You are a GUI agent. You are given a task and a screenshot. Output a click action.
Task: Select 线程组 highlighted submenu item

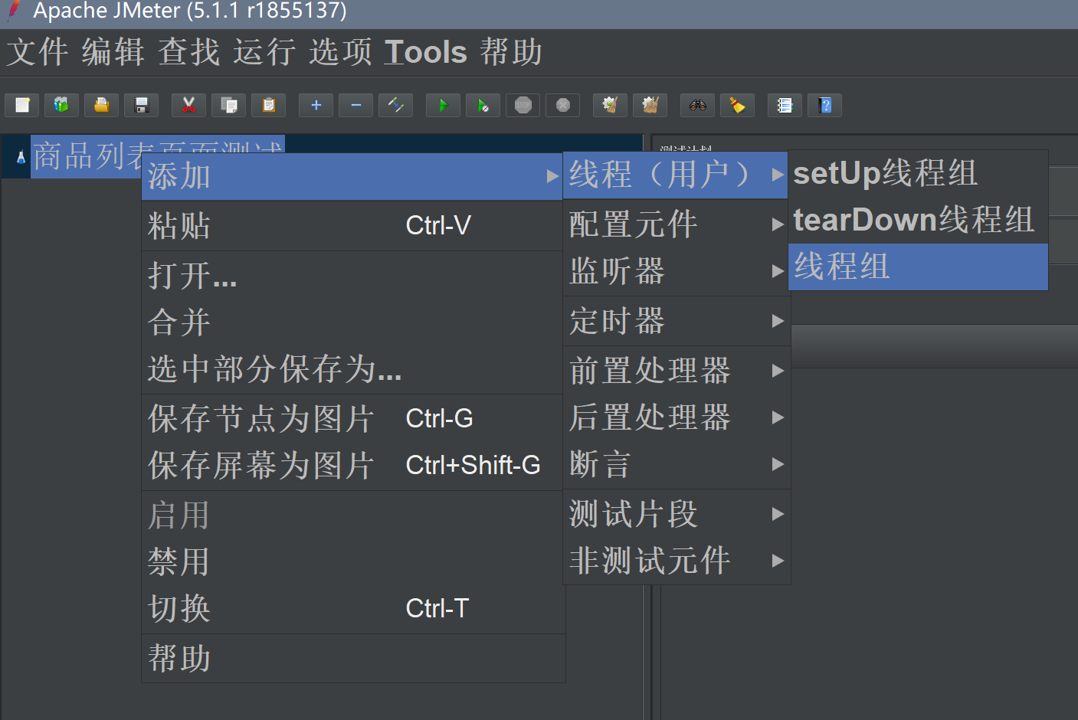pyautogui.click(x=918, y=267)
